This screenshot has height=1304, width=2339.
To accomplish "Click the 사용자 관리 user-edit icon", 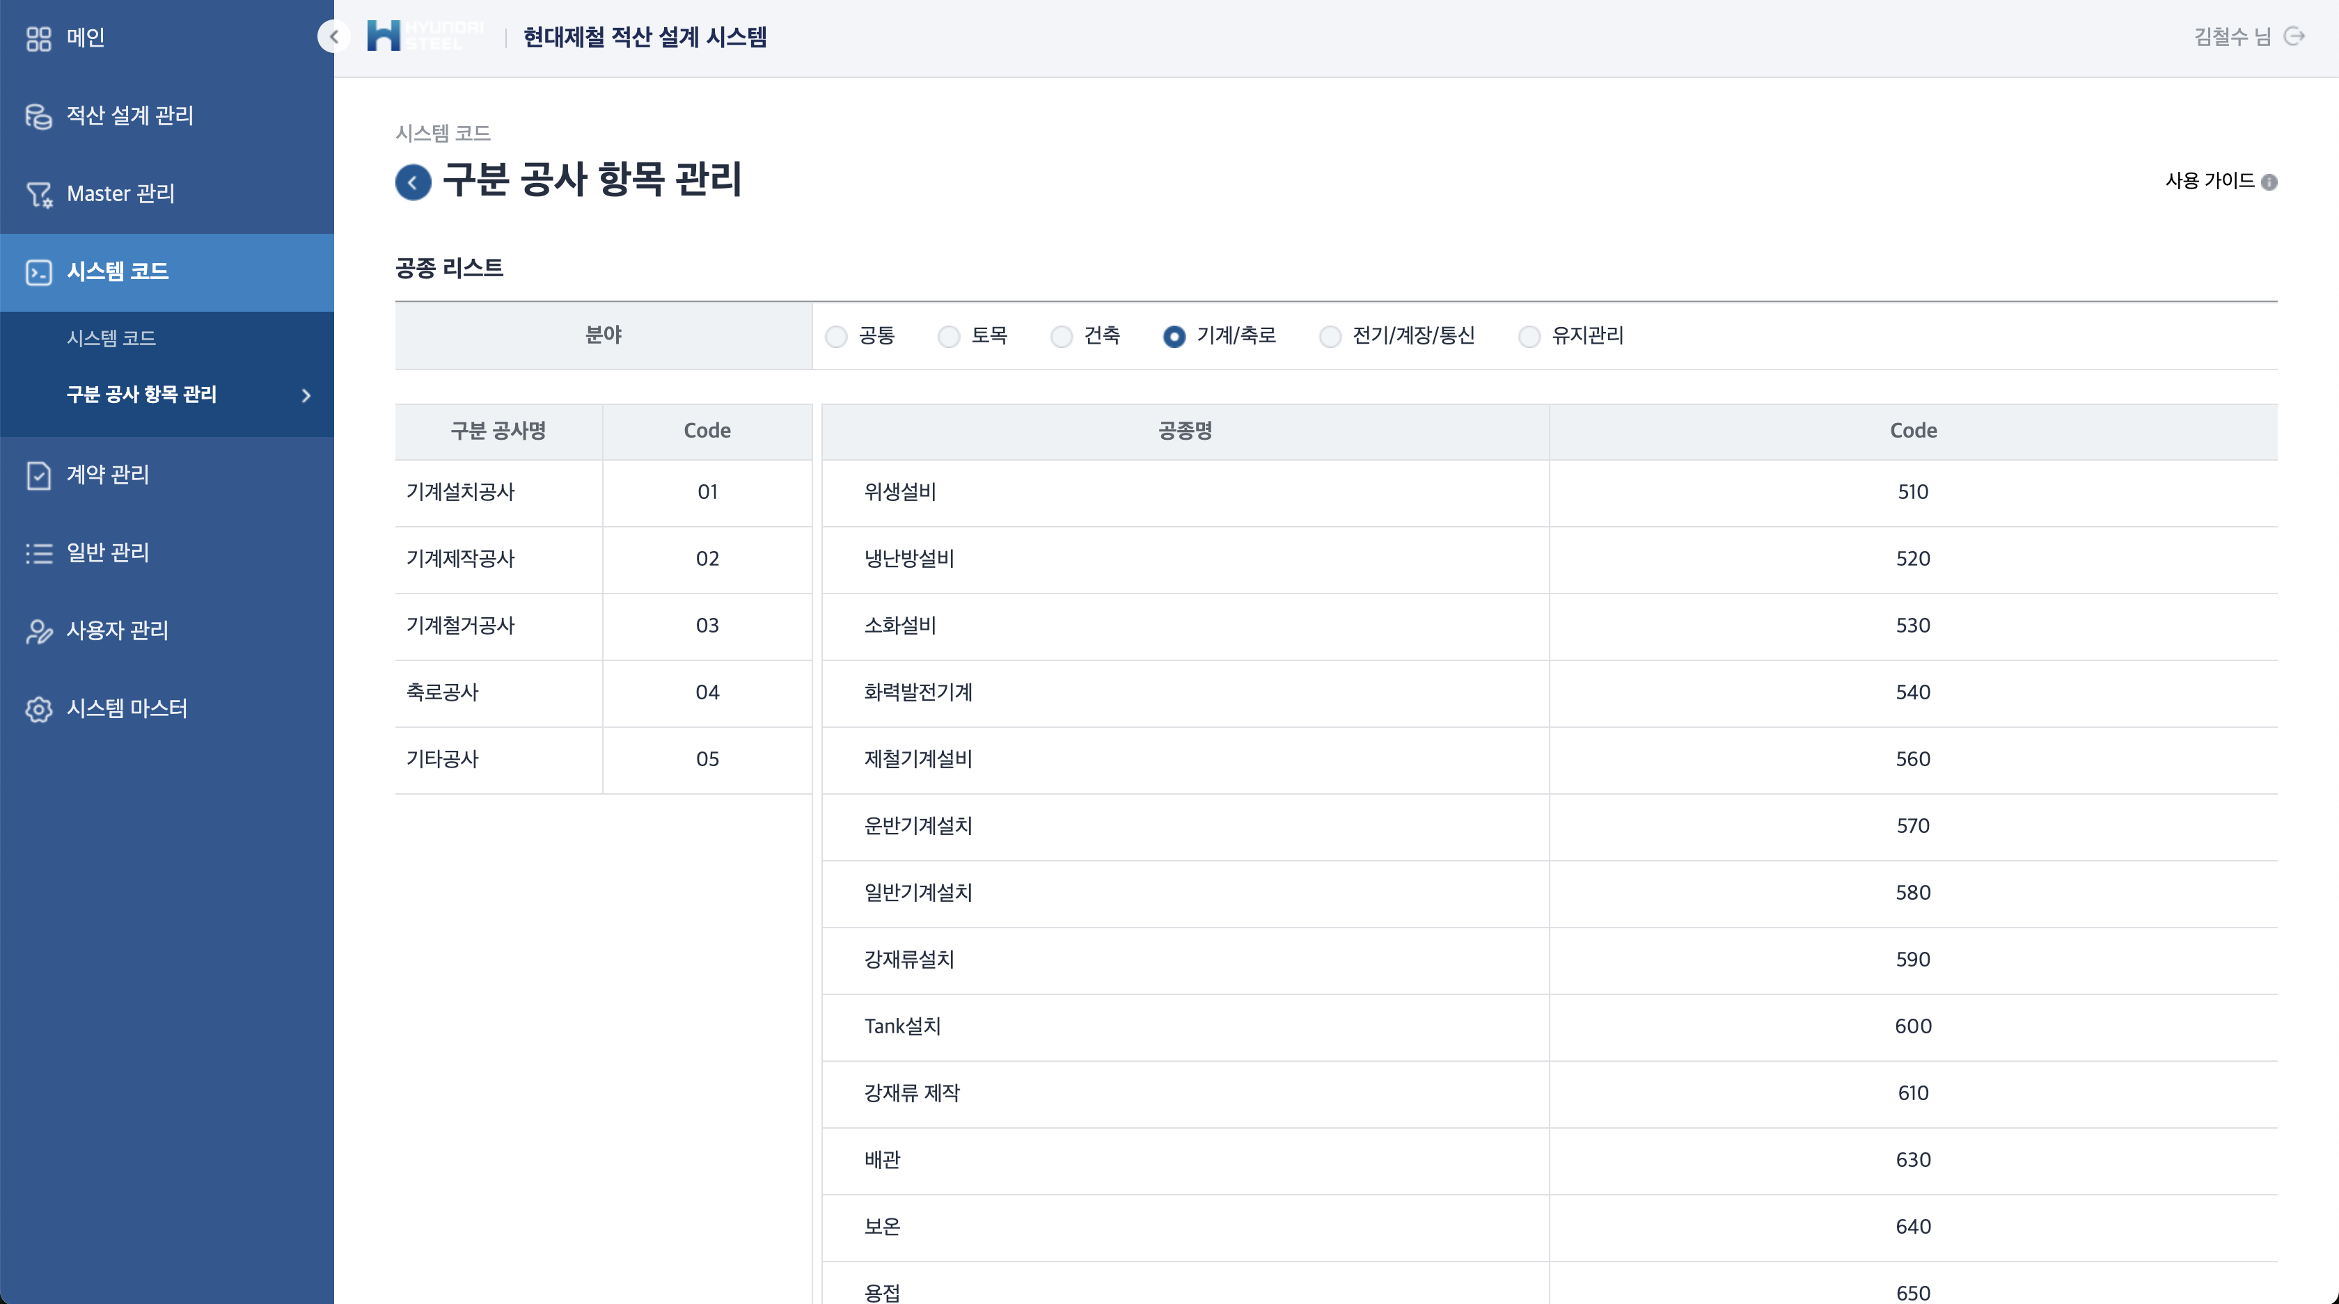I will (38, 630).
